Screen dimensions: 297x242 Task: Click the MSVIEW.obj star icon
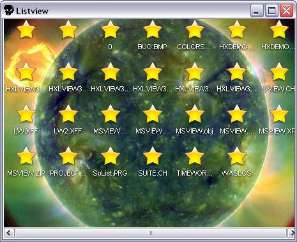click(x=195, y=114)
